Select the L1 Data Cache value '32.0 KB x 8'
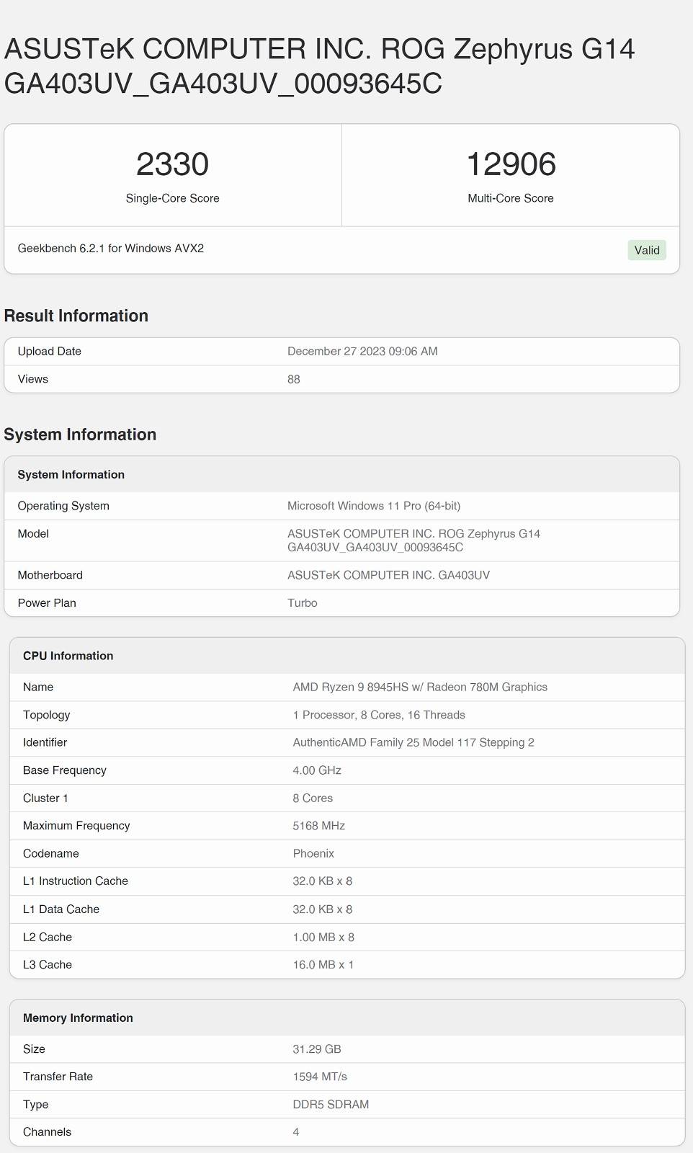This screenshot has height=1153, width=693. click(323, 909)
